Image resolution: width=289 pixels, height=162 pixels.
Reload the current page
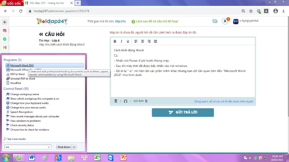tap(21, 11)
